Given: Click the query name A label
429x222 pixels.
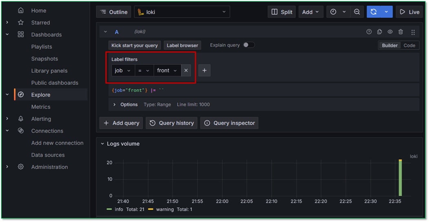Looking at the screenshot, I should (x=117, y=32).
